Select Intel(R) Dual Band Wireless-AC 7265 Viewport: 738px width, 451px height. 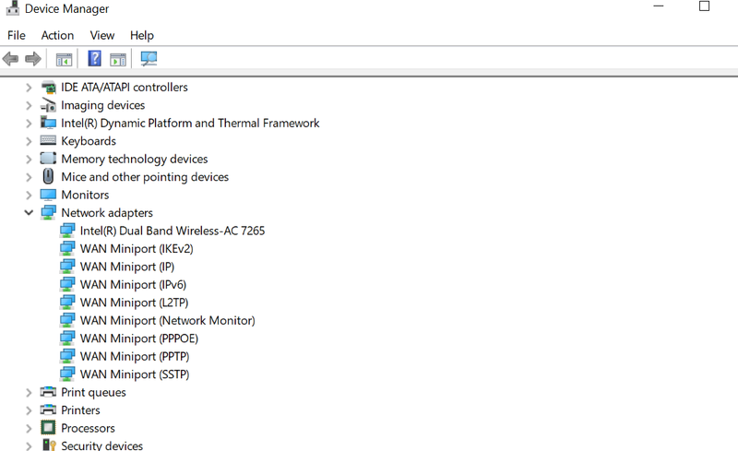(x=173, y=231)
